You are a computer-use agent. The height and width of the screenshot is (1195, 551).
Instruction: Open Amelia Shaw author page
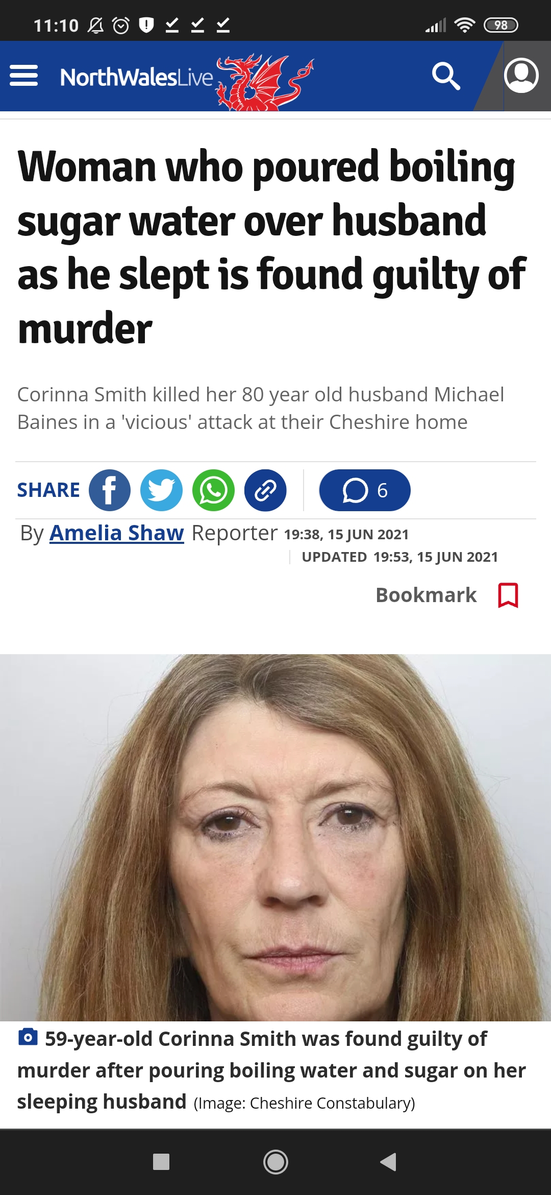coord(116,533)
